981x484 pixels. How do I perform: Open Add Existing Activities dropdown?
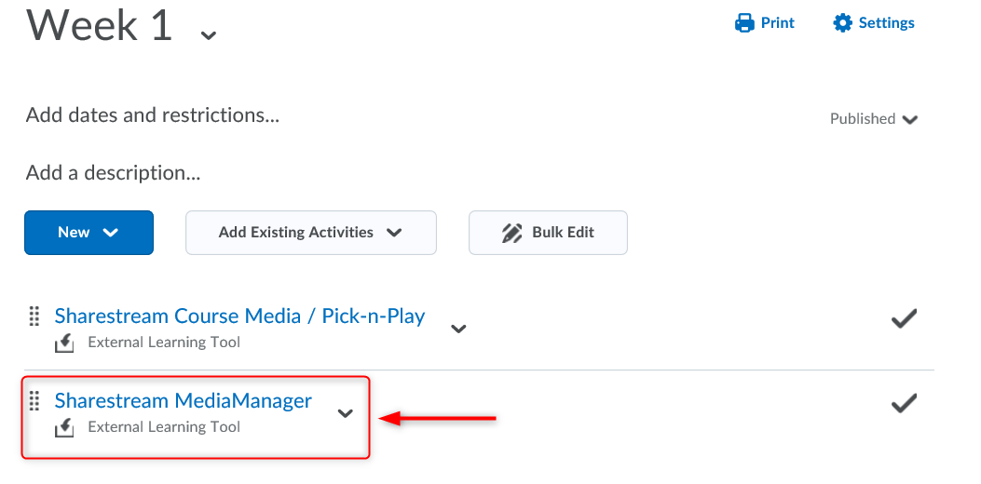(x=310, y=233)
